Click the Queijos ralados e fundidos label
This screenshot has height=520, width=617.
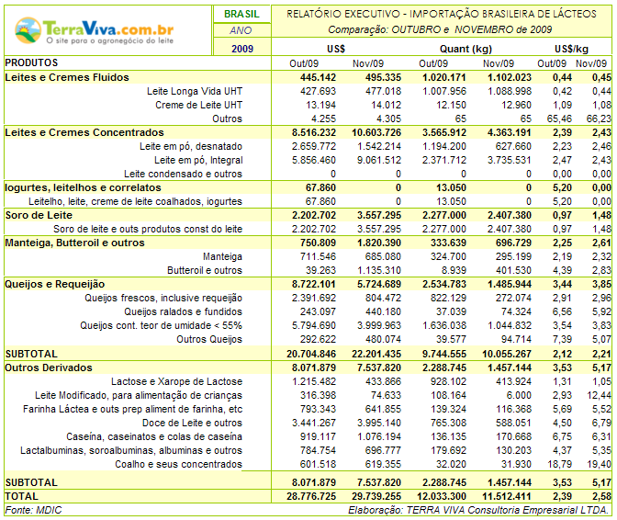tap(184, 311)
